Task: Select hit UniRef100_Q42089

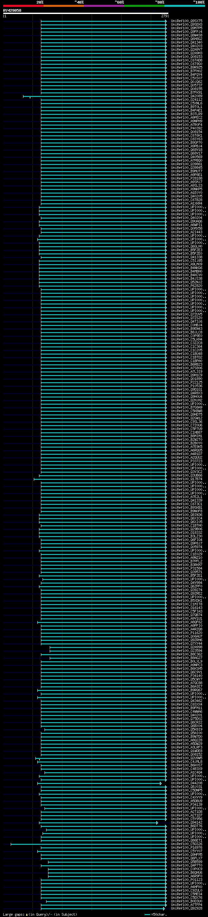Action: click(186, 96)
